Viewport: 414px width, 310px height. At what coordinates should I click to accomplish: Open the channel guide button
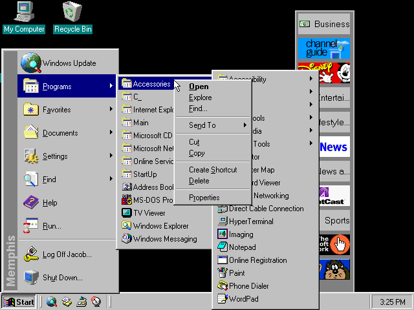point(324,48)
